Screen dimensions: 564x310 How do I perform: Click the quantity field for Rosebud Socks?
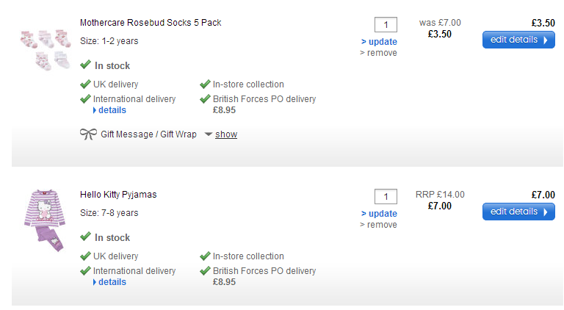386,25
